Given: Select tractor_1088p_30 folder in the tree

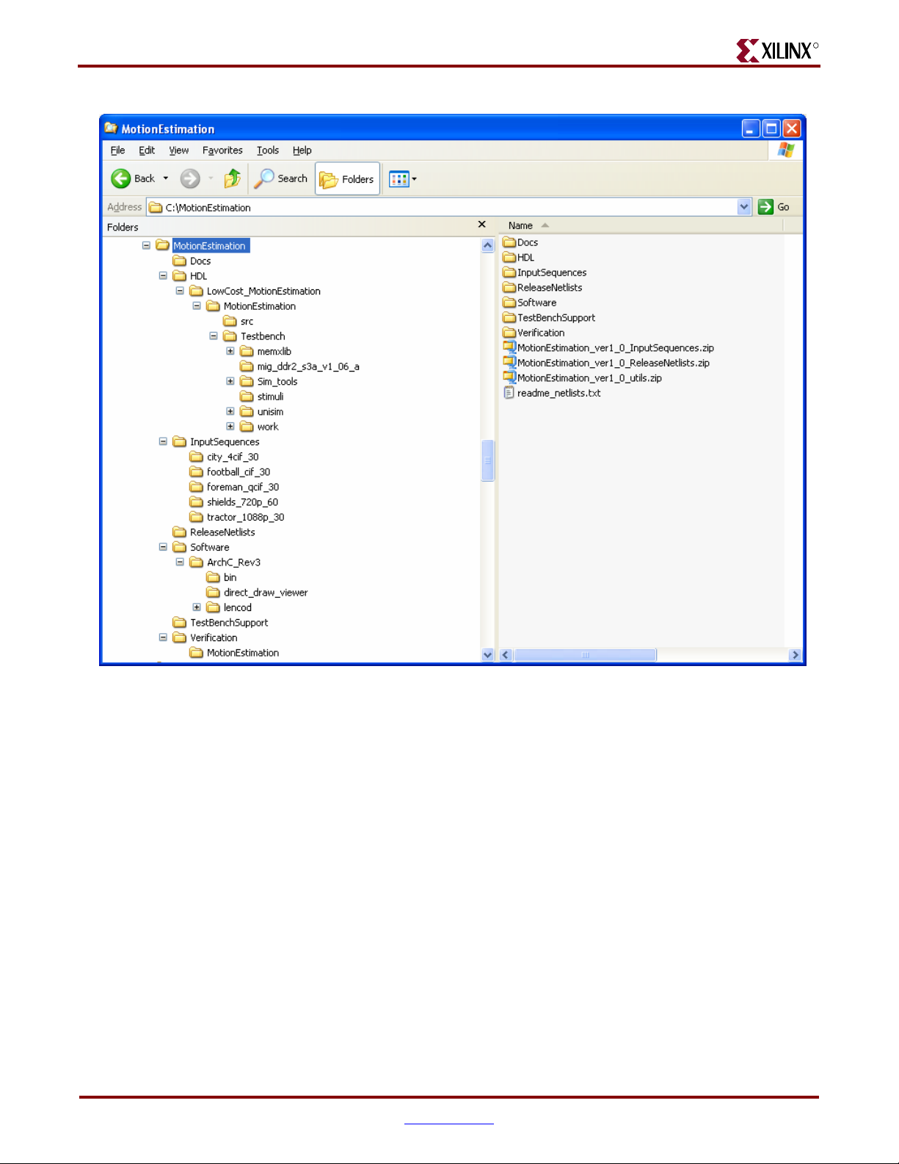Looking at the screenshot, I should coord(237,517).
